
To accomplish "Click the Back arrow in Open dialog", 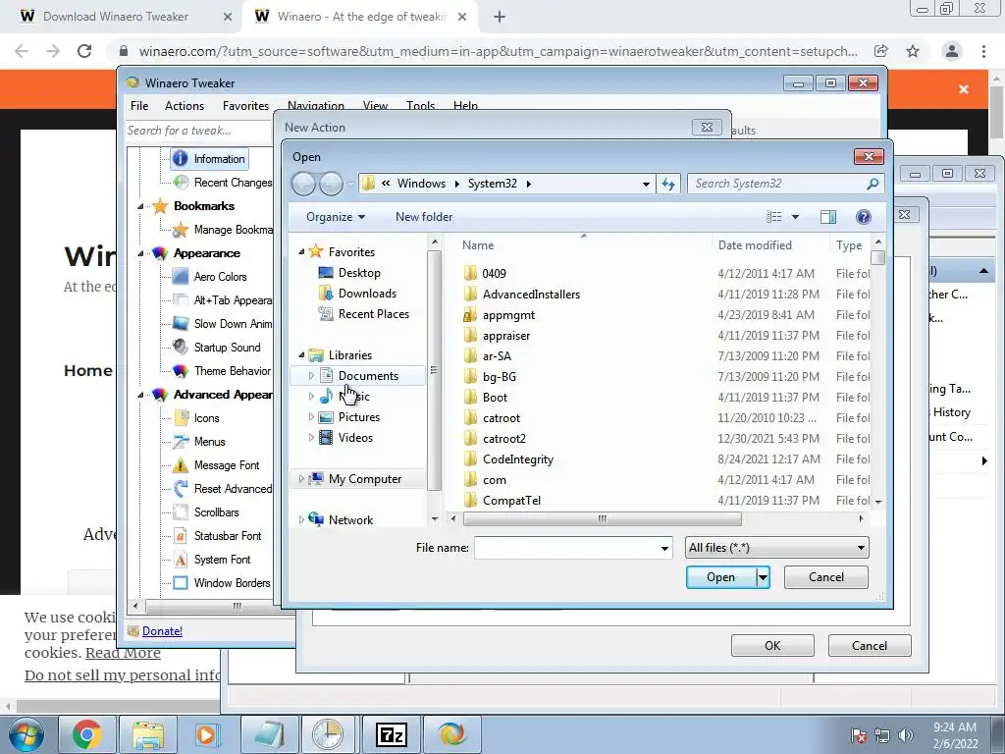I will click(x=304, y=184).
